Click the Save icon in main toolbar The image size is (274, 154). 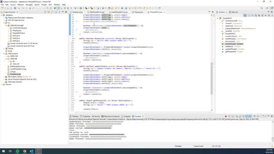(8, 8)
